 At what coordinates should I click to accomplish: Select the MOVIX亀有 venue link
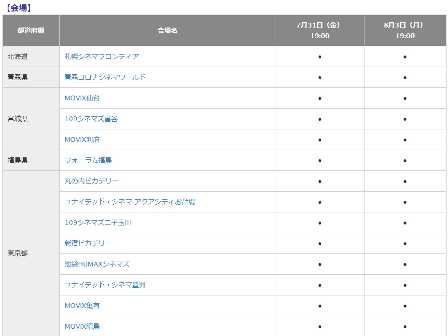(x=82, y=306)
